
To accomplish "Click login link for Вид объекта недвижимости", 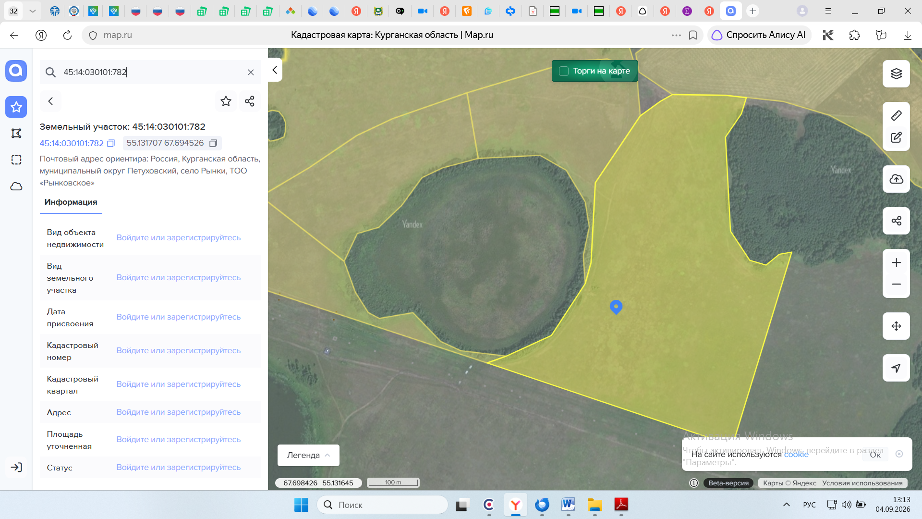I will click(x=179, y=238).
